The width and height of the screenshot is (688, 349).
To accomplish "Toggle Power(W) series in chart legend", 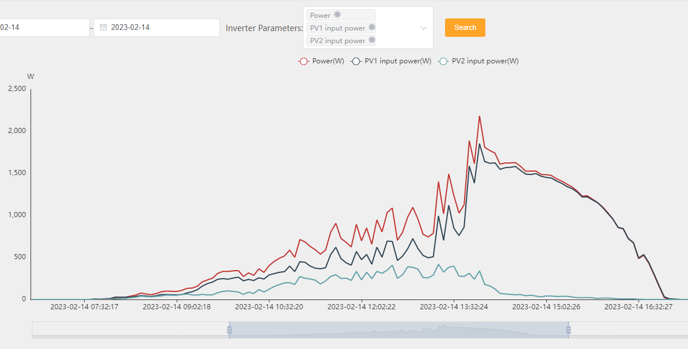I will (321, 61).
